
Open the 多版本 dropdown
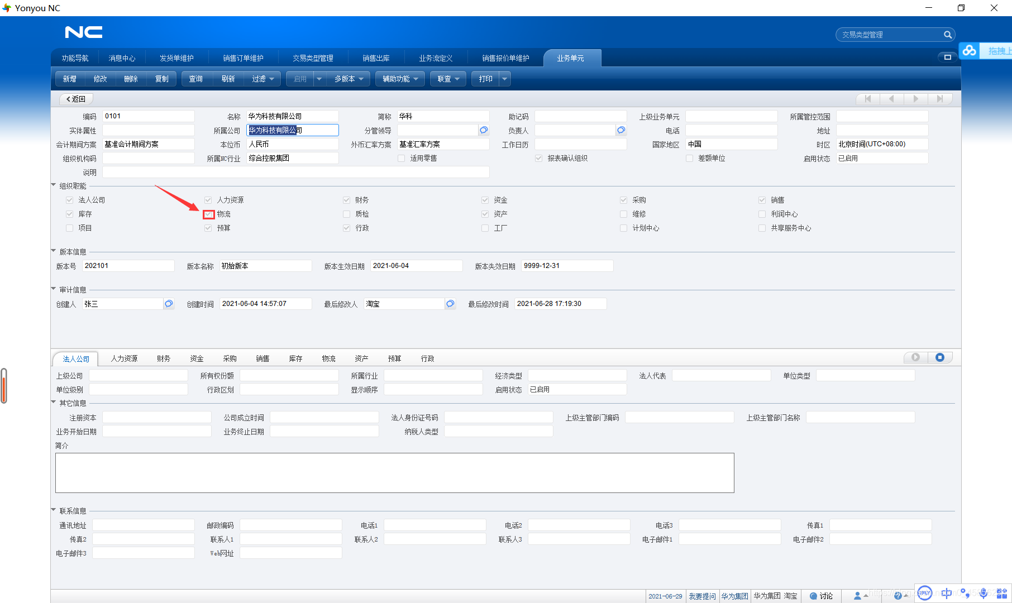point(349,79)
